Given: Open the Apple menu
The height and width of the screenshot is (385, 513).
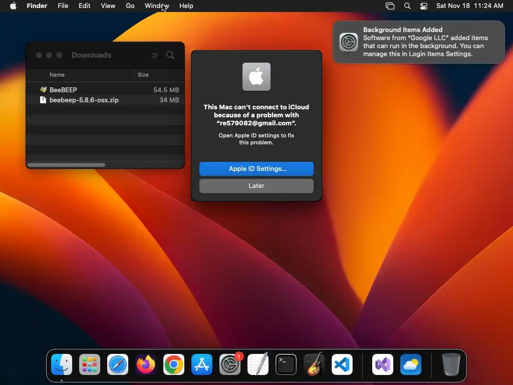Looking at the screenshot, I should pyautogui.click(x=13, y=6).
